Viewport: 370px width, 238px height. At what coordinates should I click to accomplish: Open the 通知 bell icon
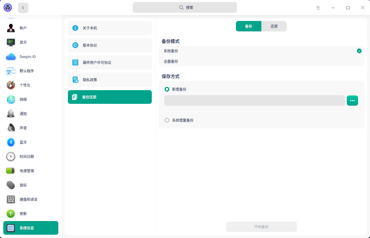tap(11, 114)
